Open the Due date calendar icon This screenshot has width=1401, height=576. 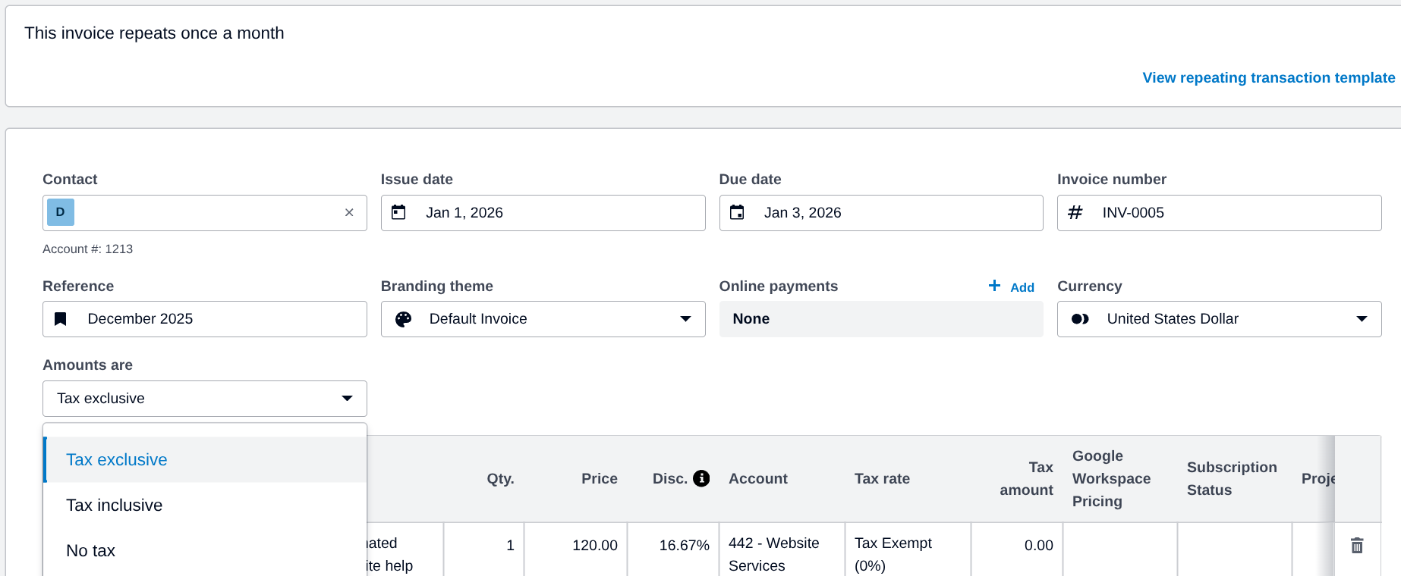pos(737,212)
